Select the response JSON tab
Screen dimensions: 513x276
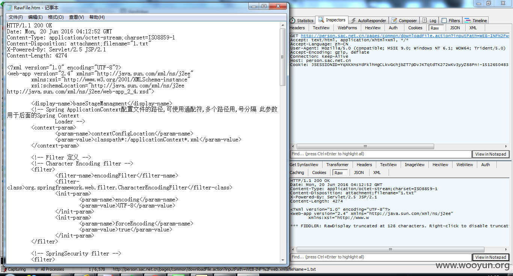click(x=359, y=172)
